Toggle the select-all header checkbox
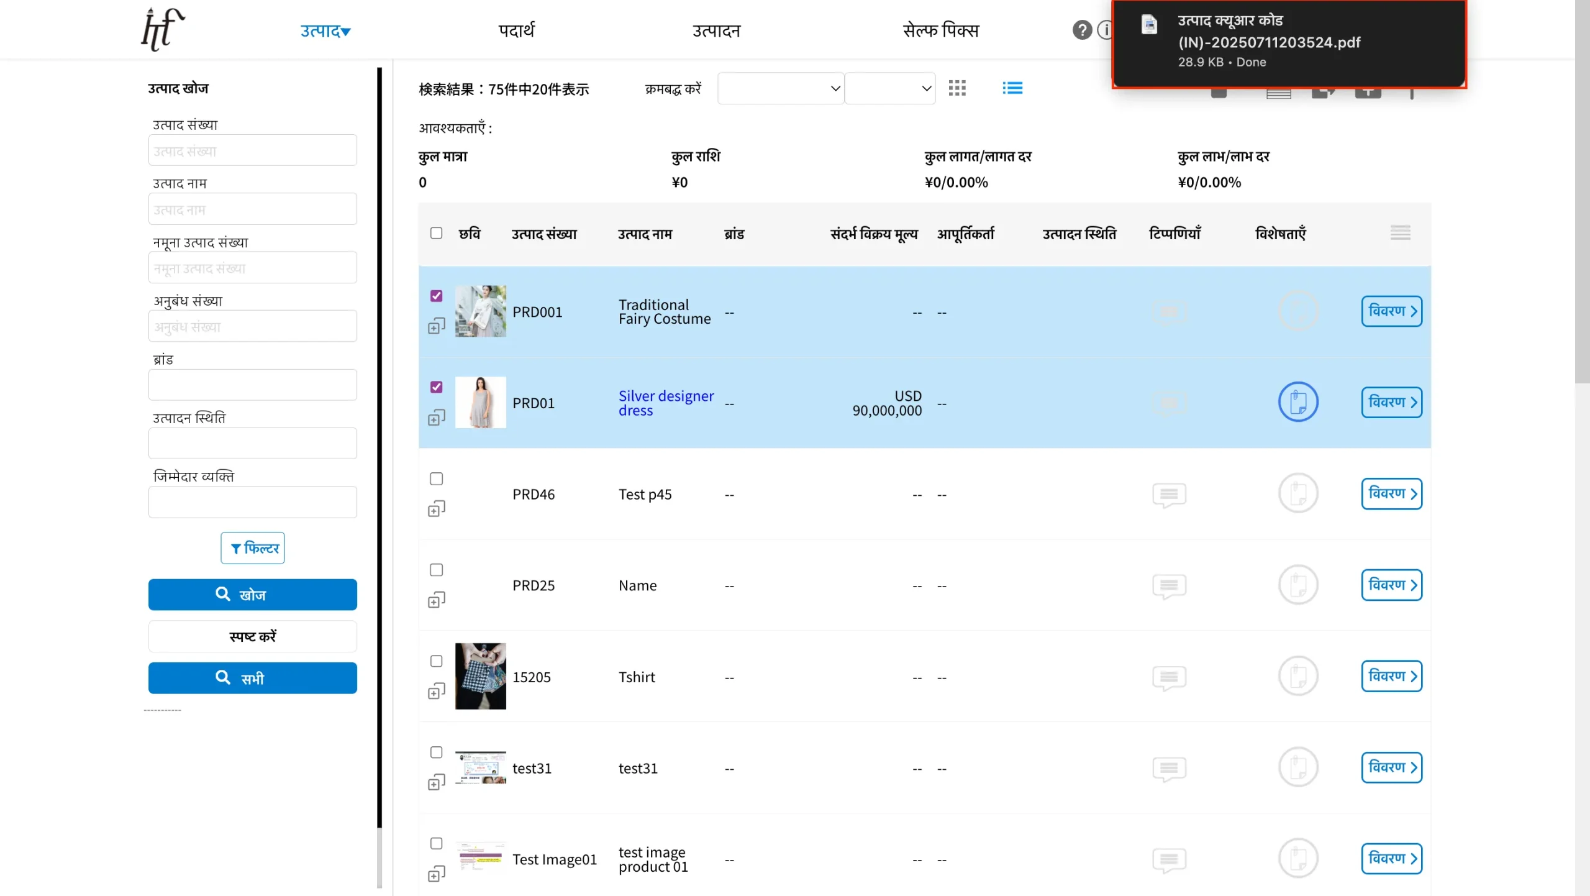 pyautogui.click(x=436, y=233)
